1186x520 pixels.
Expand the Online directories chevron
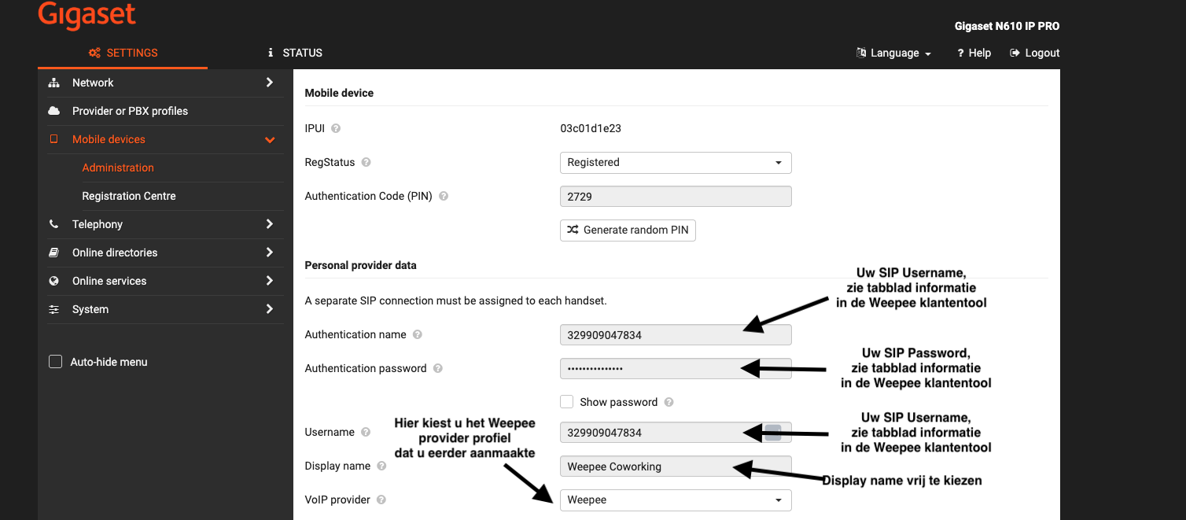pos(270,253)
